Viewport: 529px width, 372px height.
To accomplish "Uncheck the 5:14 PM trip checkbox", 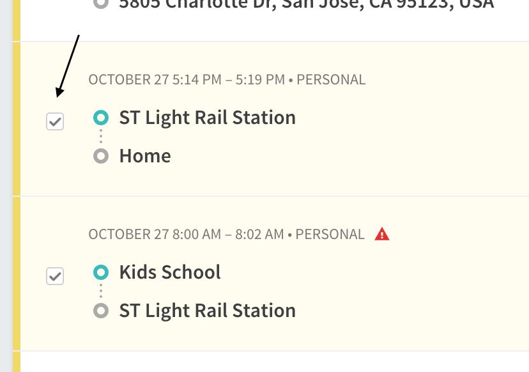I will click(x=55, y=121).
